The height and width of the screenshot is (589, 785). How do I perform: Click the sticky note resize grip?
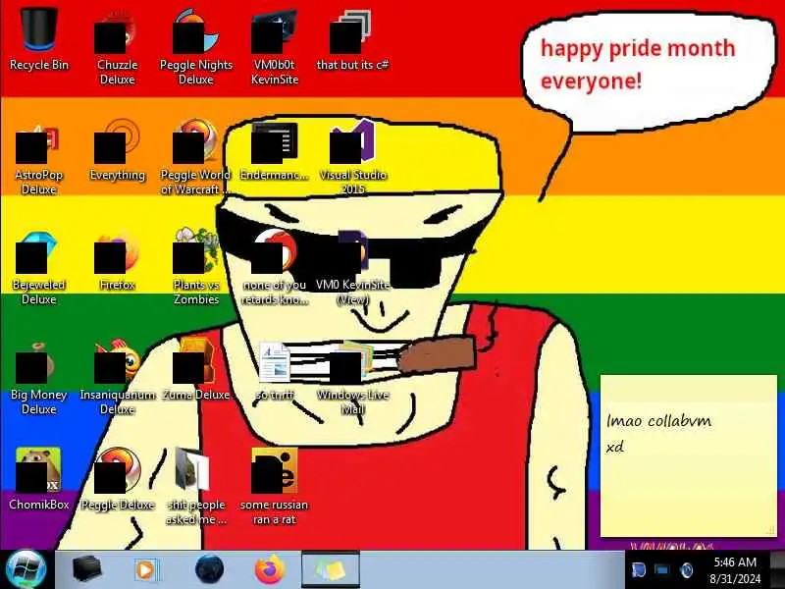click(771, 530)
